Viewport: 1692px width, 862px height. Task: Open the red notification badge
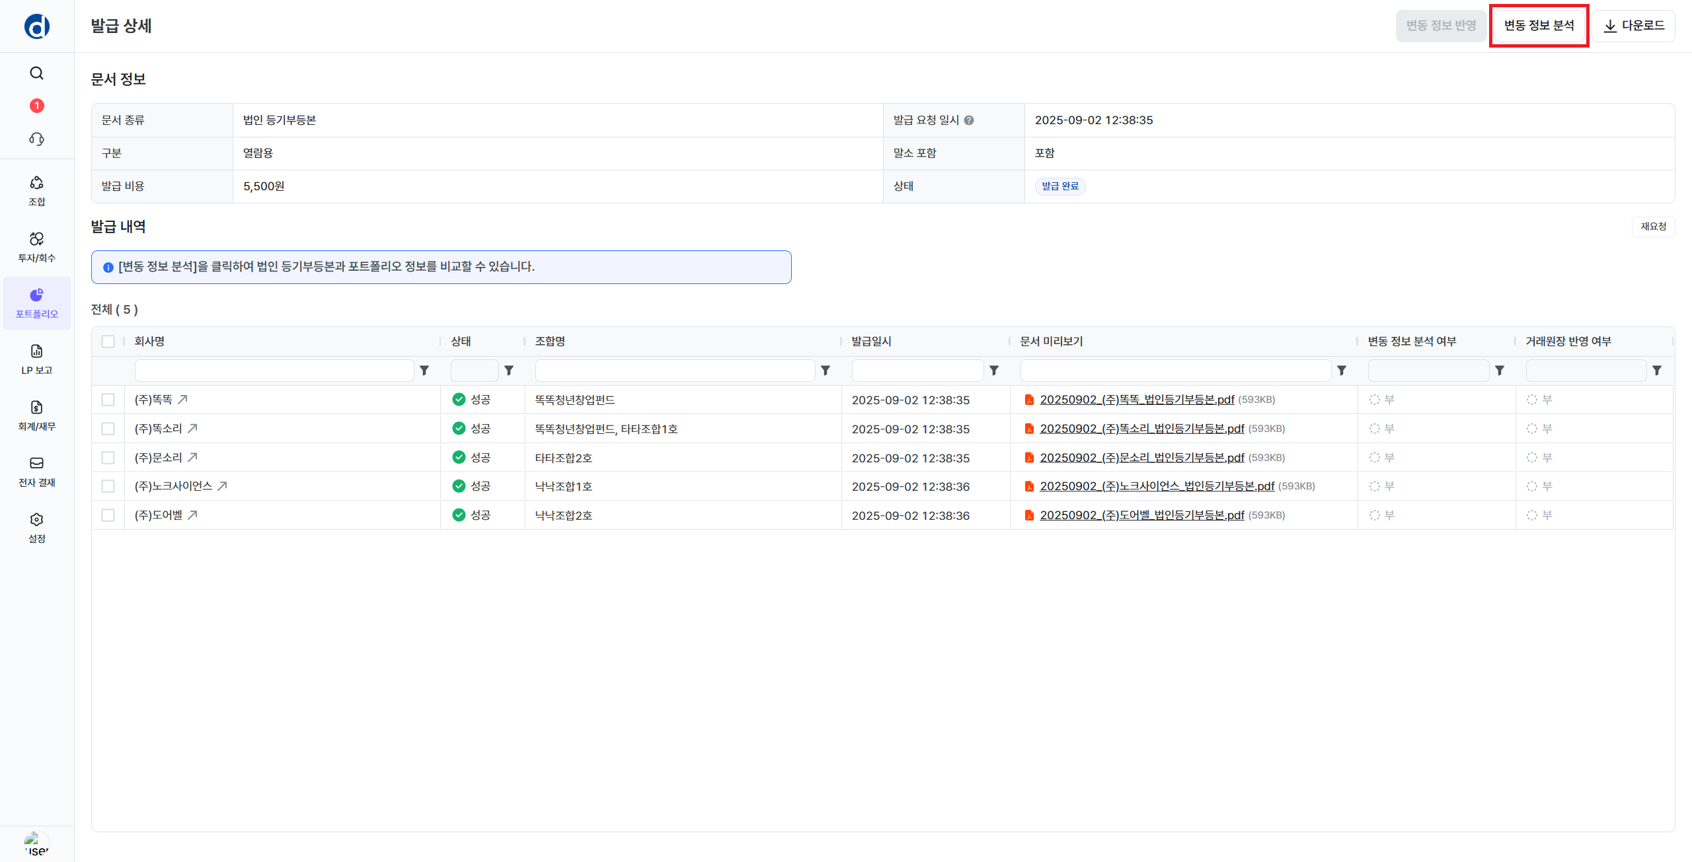(37, 106)
